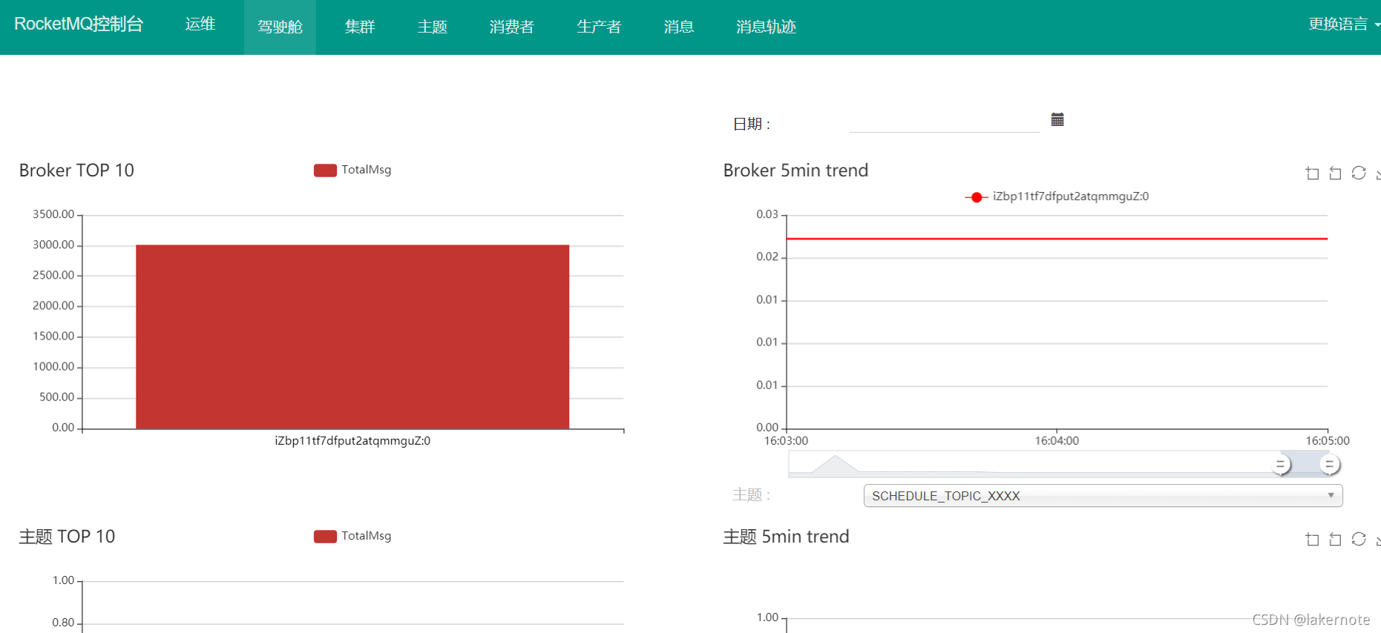Restore the Broker 5min trend chart
Image resolution: width=1381 pixels, height=633 pixels.
(1359, 173)
